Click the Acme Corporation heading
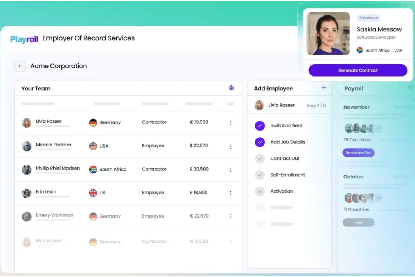415x277 pixels. point(59,66)
